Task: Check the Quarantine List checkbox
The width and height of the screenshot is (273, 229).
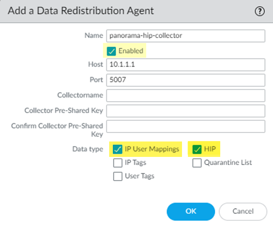Action: pyautogui.click(x=197, y=162)
